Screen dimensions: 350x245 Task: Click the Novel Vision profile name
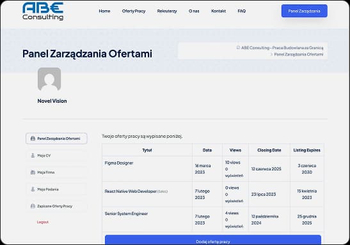coord(52,101)
